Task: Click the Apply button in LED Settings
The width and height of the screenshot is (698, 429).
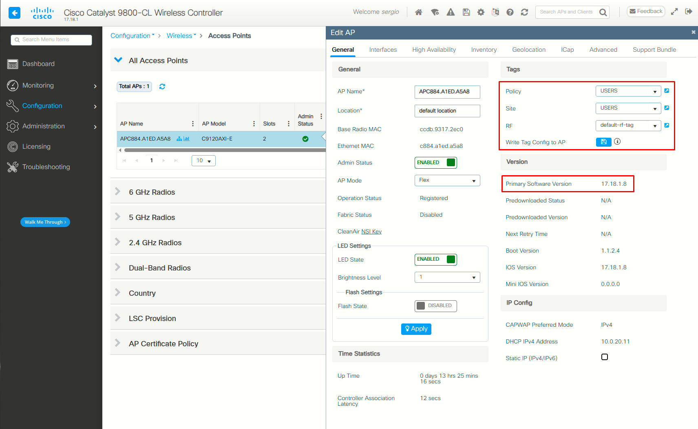Action: (x=416, y=329)
